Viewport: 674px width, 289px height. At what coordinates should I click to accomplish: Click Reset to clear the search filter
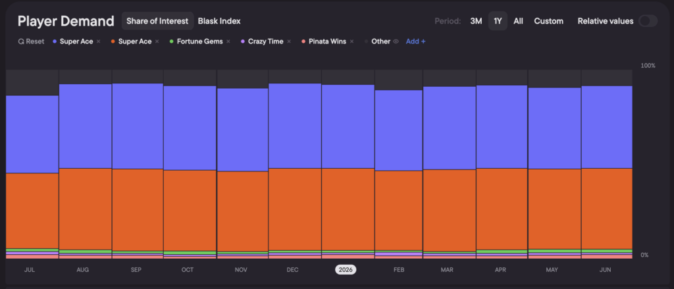coord(31,41)
